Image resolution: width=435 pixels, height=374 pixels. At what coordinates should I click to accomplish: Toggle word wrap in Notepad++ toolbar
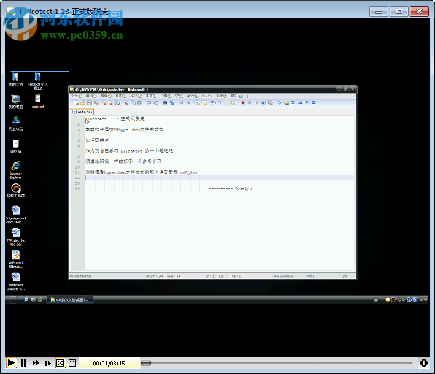pyautogui.click(x=213, y=103)
